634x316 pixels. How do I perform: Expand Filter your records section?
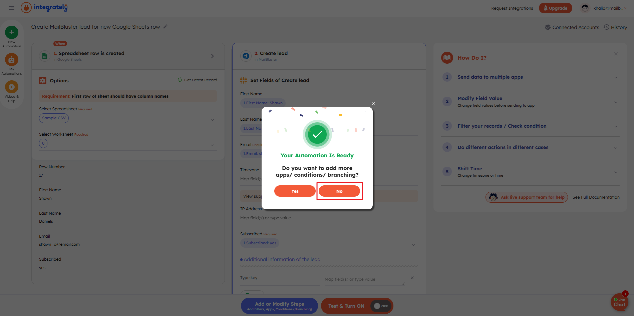pos(616,126)
